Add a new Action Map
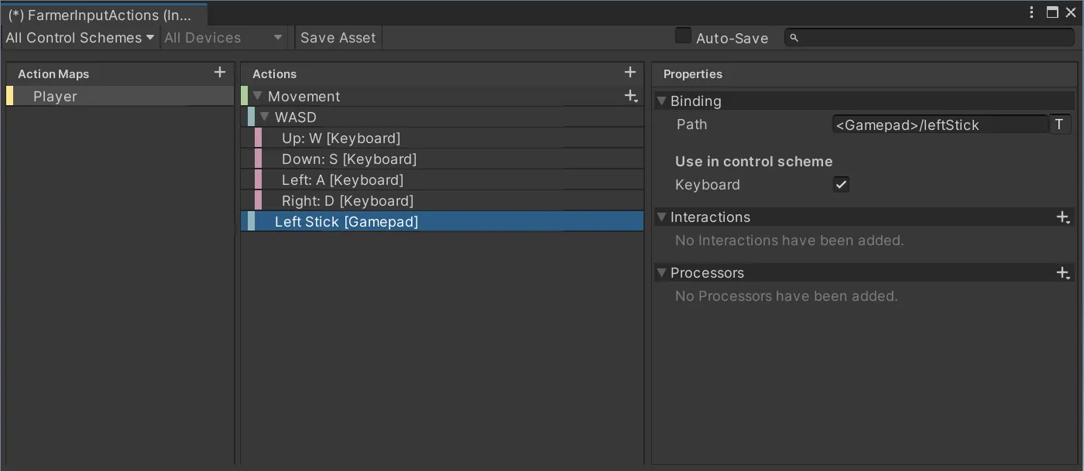Screen dimensions: 1084x471 pos(220,73)
